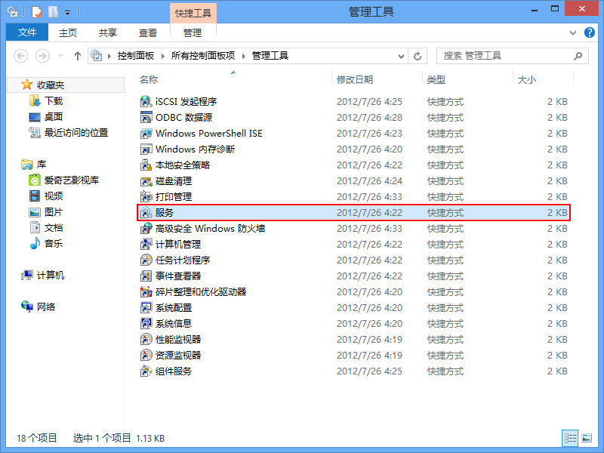Viewport: 604px width, 453px height.
Task: Open the iSCSI 发起程序 shortcut icon
Action: [x=146, y=102]
